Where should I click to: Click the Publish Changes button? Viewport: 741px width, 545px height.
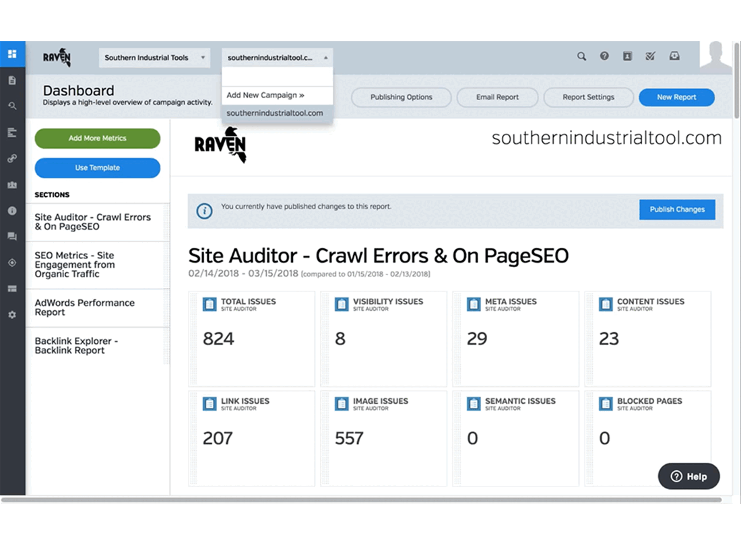tap(677, 209)
